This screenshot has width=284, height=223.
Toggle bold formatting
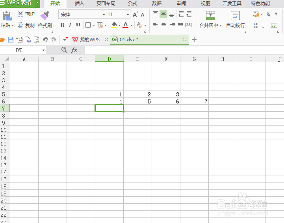point(62,25)
